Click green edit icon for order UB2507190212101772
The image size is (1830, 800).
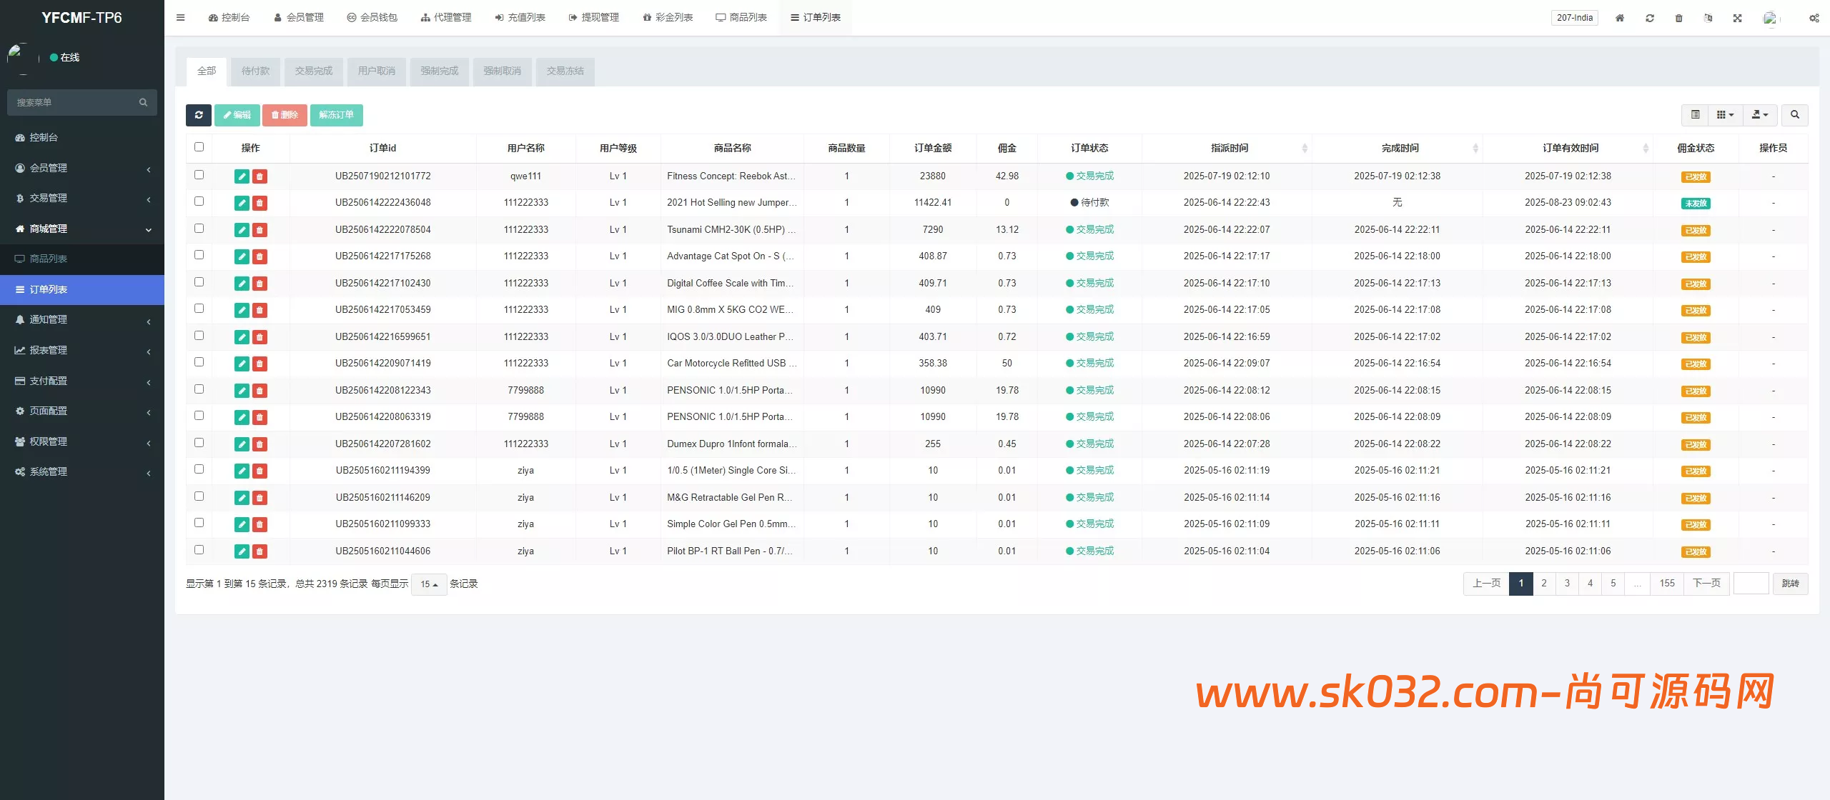click(242, 176)
